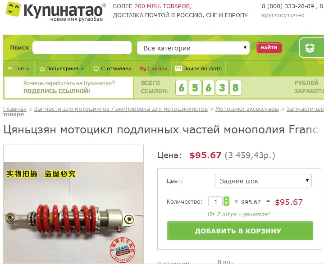
Task: Increase quantity with the up arrow
Action: click(227, 199)
